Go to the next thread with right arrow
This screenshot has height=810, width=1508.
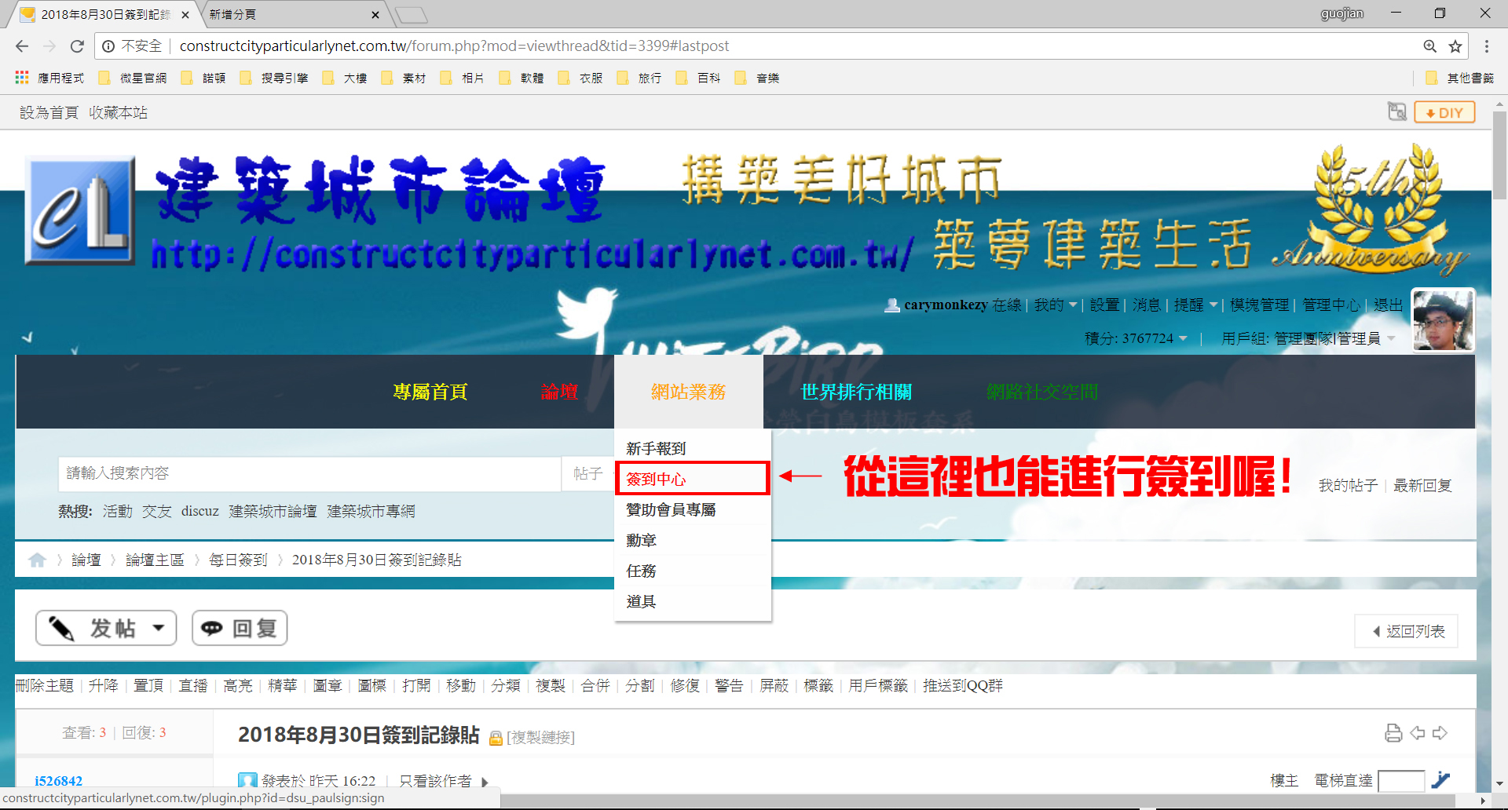click(x=1440, y=733)
